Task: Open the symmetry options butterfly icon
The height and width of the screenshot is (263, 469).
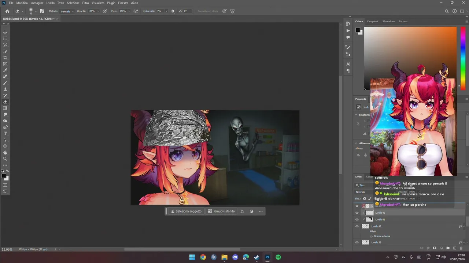Action: point(232,11)
